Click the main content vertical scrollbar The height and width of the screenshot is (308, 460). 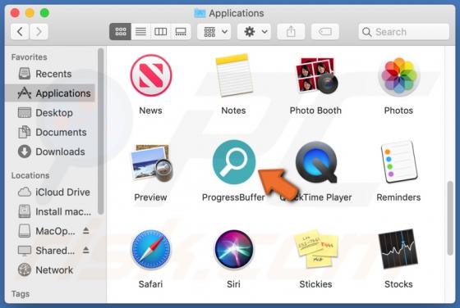[x=450, y=218]
